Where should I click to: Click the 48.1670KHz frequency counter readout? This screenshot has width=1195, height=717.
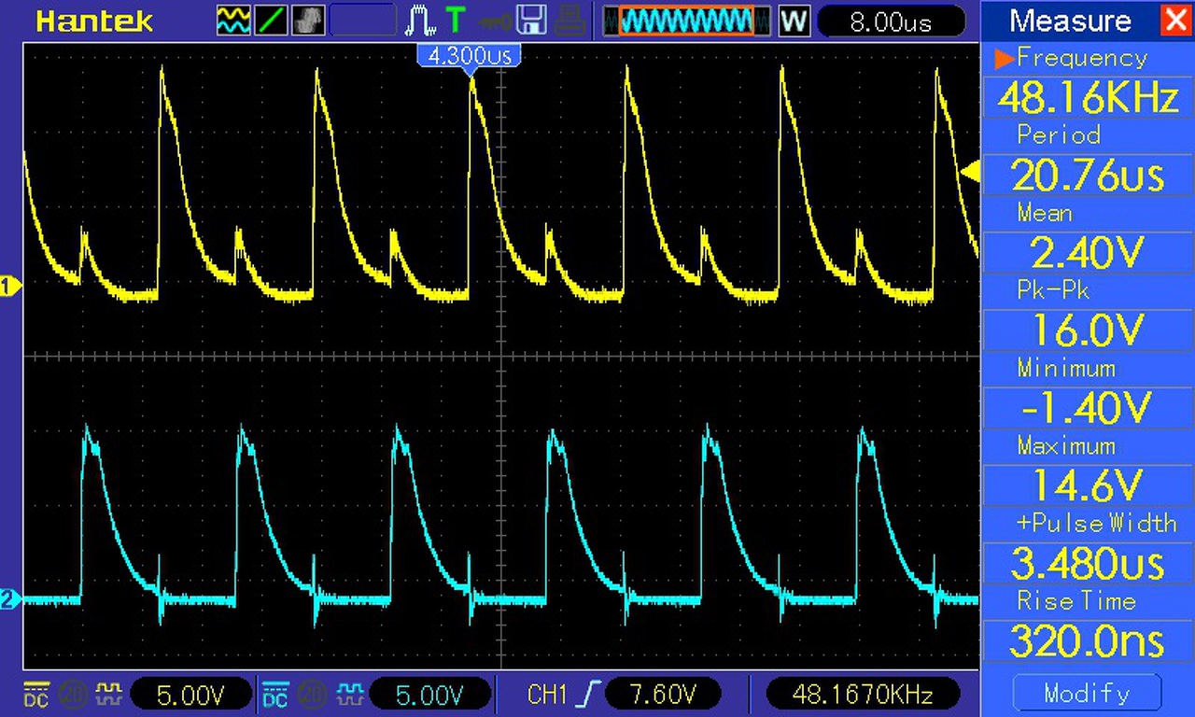[863, 694]
